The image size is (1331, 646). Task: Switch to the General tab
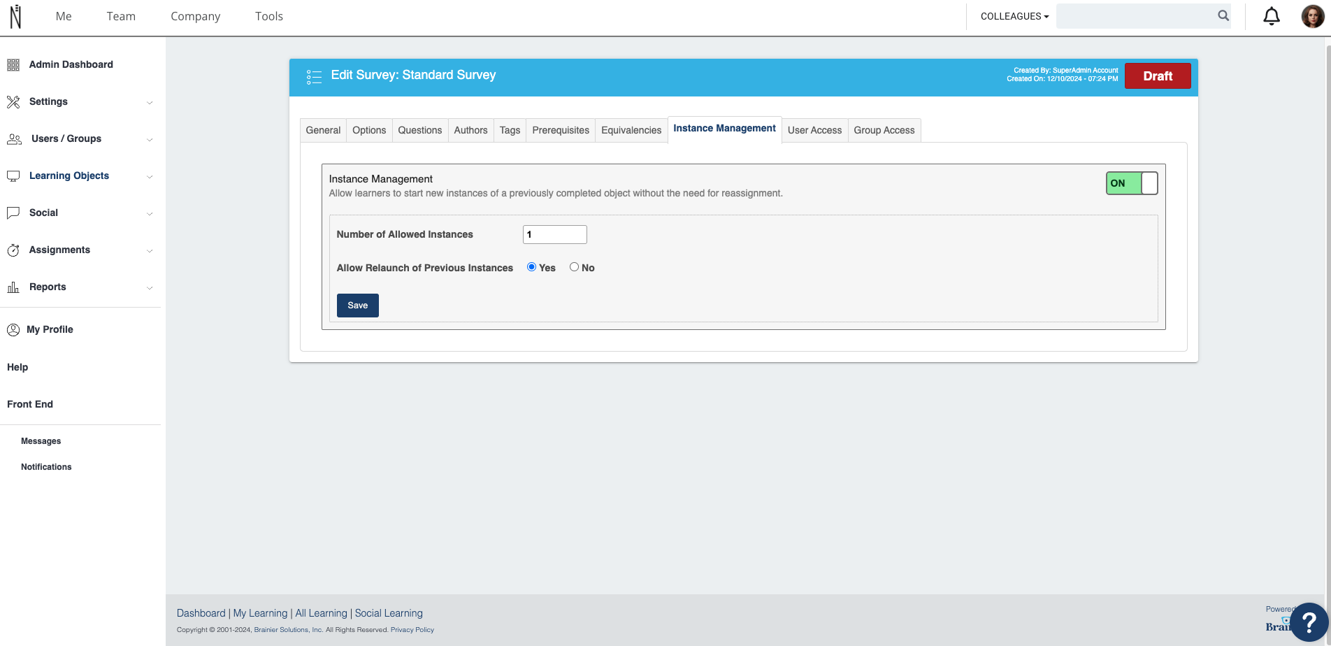pos(323,130)
